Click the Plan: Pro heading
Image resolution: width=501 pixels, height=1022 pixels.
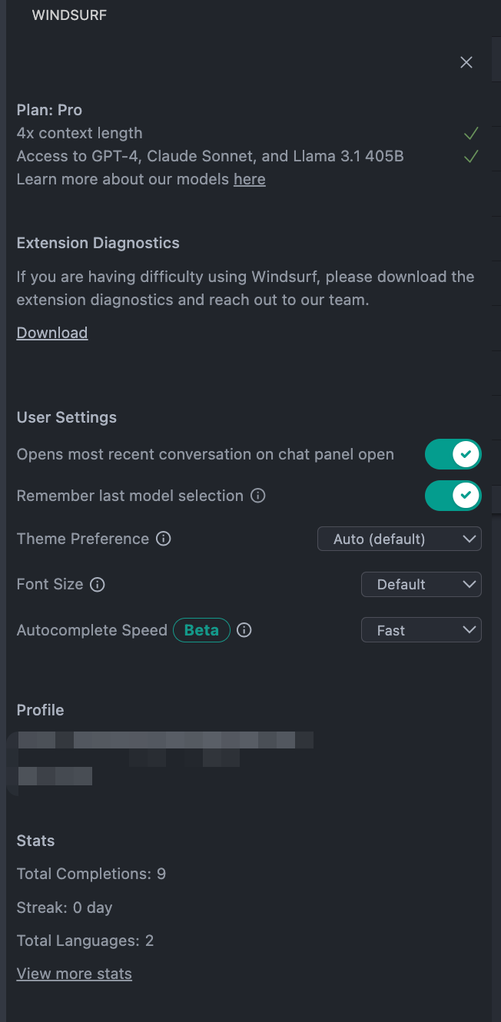pyautogui.click(x=49, y=110)
